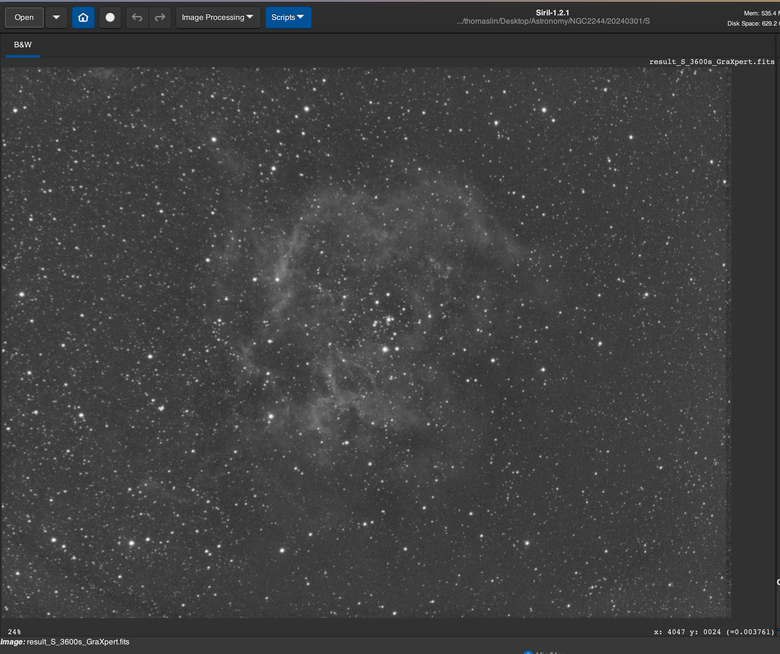The width and height of the screenshot is (780, 654).
Task: Click the redo arrow icon
Action: click(x=160, y=18)
